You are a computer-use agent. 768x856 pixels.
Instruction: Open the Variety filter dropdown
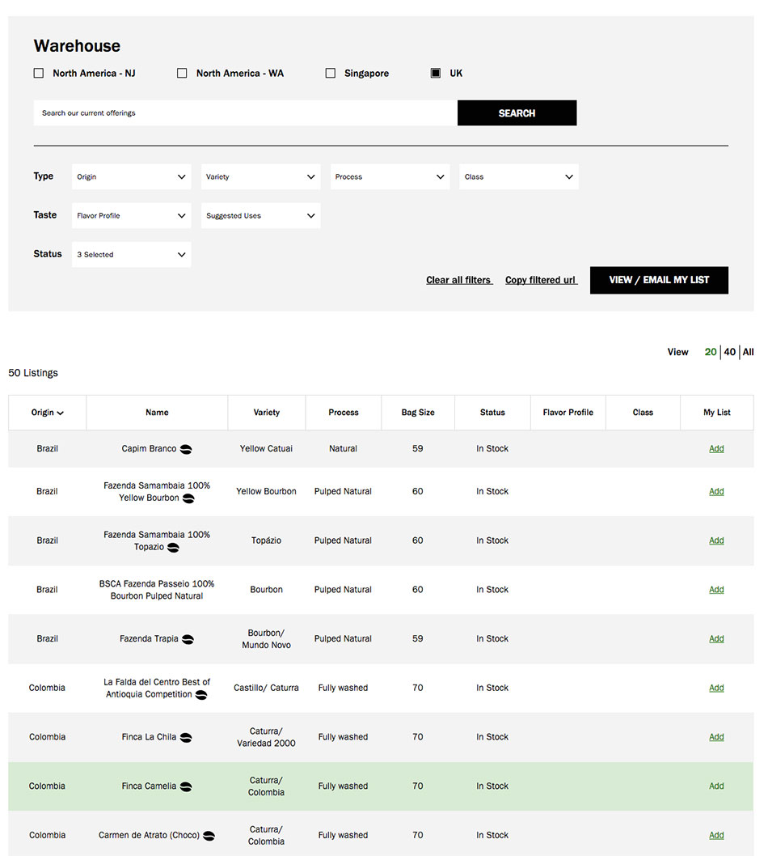click(x=261, y=177)
